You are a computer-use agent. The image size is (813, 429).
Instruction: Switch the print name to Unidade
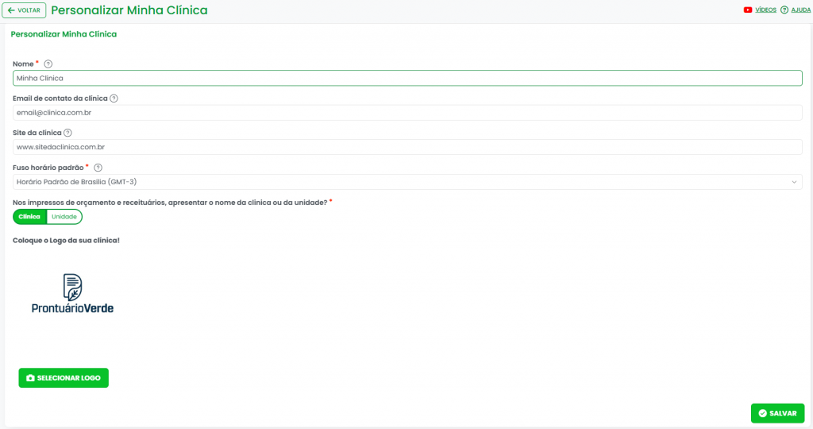pos(64,217)
